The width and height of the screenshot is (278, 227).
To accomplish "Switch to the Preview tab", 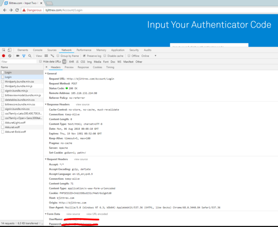I will tap(69, 67).
